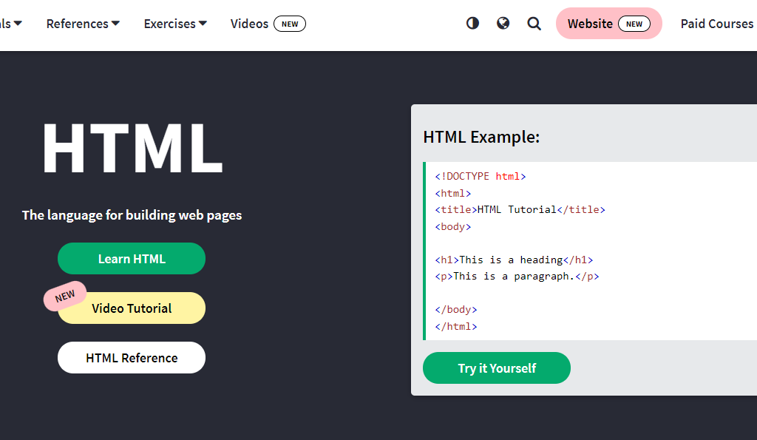757x440 pixels.
Task: Click the NEW badge inside Website button
Action: pyautogui.click(x=634, y=24)
